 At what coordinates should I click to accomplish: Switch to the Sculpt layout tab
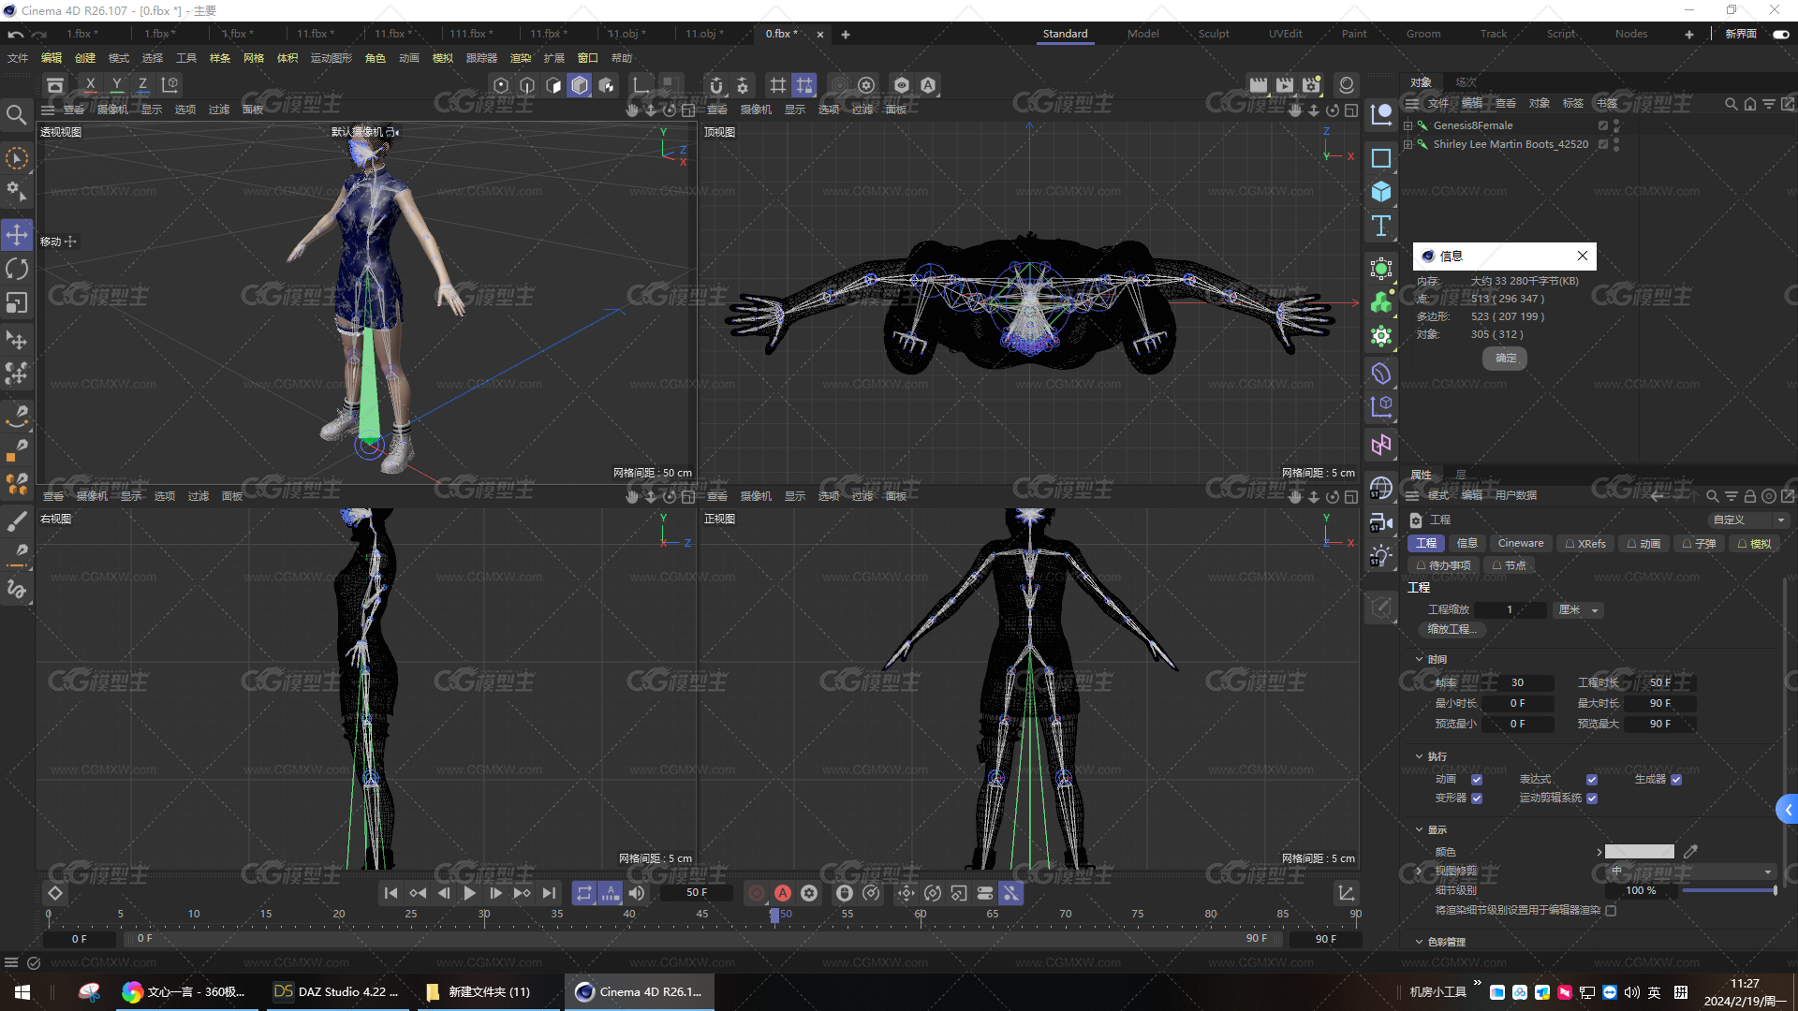(x=1214, y=34)
